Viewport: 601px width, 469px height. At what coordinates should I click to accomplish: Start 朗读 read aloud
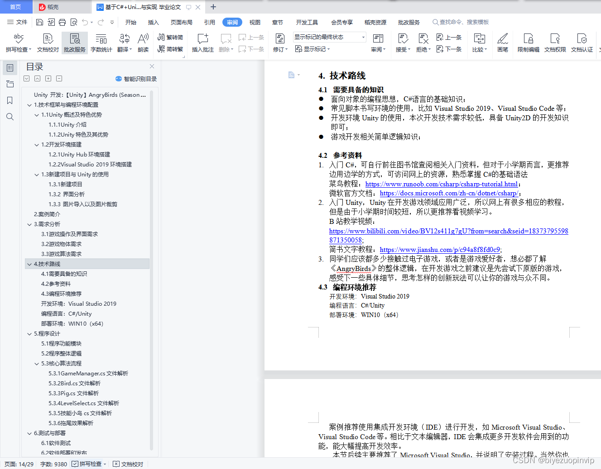[x=143, y=43]
